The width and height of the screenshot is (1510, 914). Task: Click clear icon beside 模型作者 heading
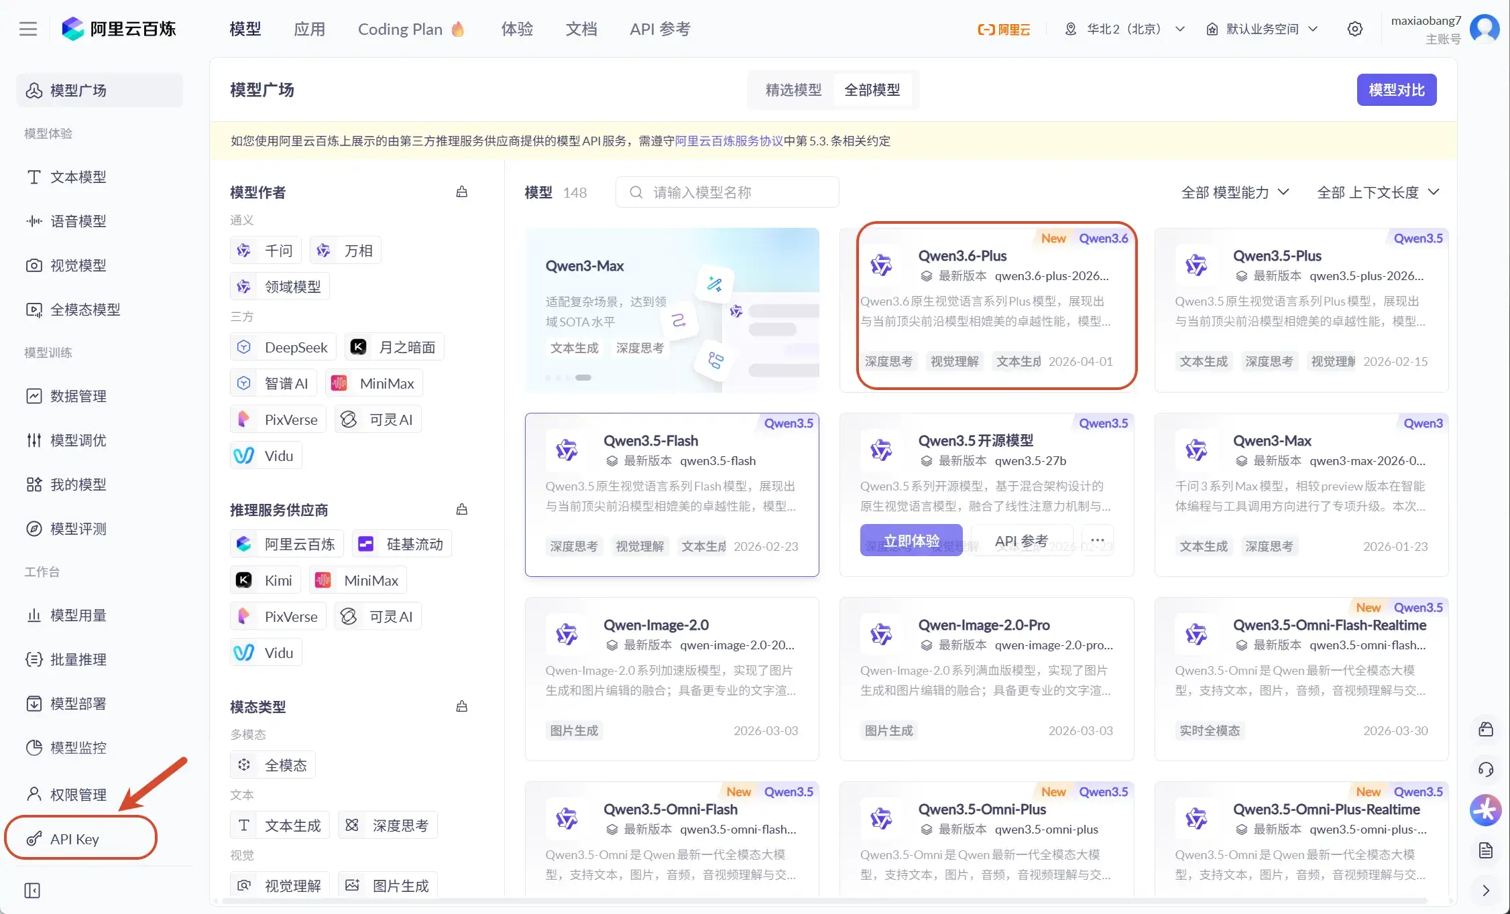pyautogui.click(x=461, y=192)
